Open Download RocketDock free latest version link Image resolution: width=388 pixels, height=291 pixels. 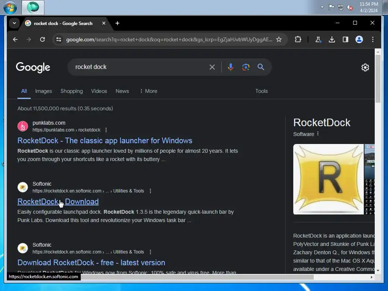point(91,263)
